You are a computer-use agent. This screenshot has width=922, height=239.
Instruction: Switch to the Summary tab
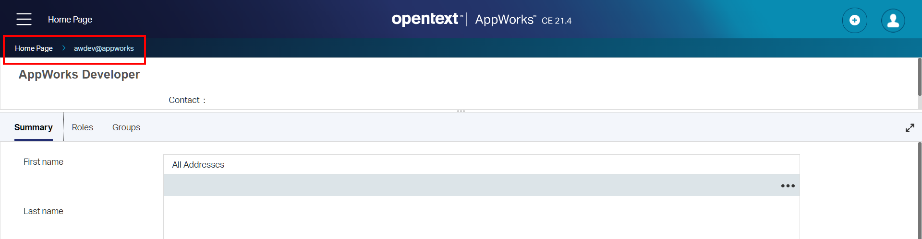click(34, 127)
